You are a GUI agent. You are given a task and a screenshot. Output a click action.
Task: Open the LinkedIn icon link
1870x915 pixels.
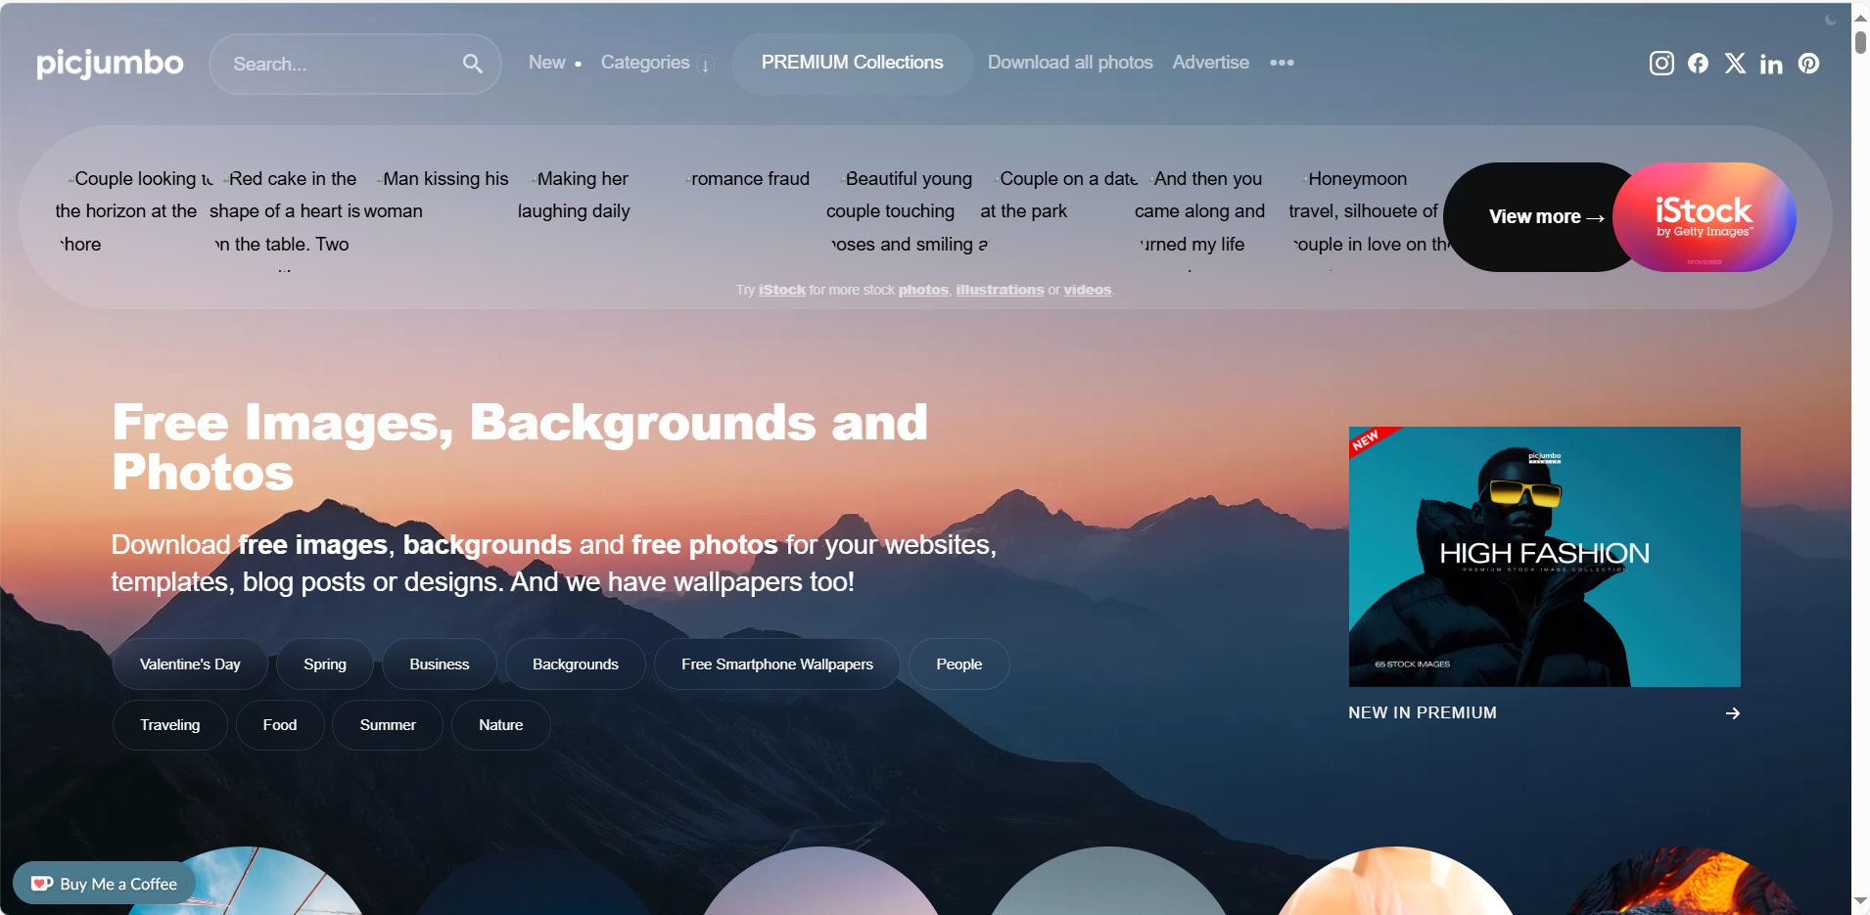tap(1771, 64)
